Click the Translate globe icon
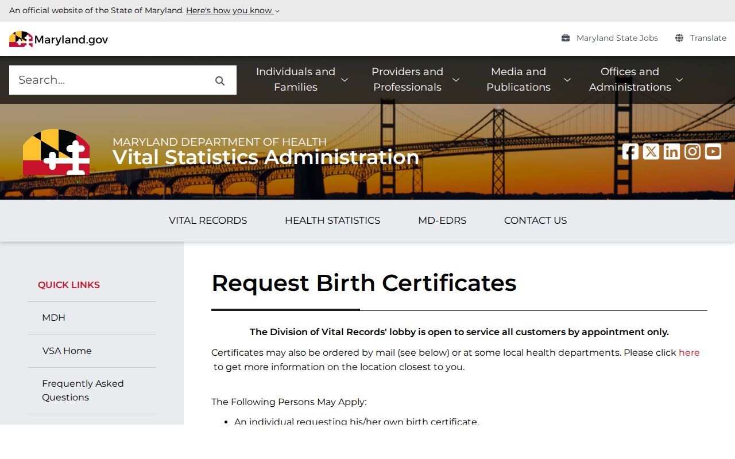The height and width of the screenshot is (459, 735). point(679,38)
